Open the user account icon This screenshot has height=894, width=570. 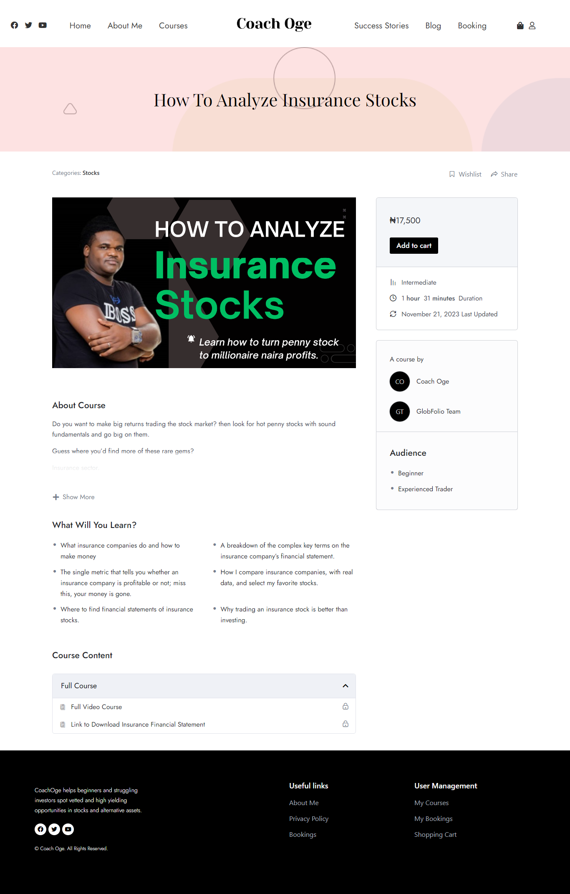pos(532,25)
